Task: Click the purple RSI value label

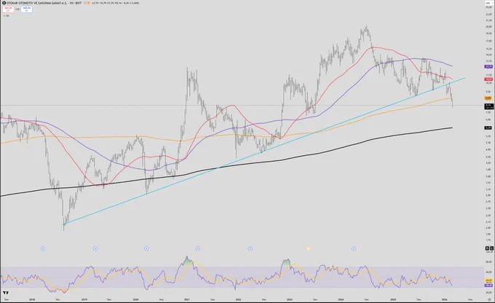Action: coord(488,286)
